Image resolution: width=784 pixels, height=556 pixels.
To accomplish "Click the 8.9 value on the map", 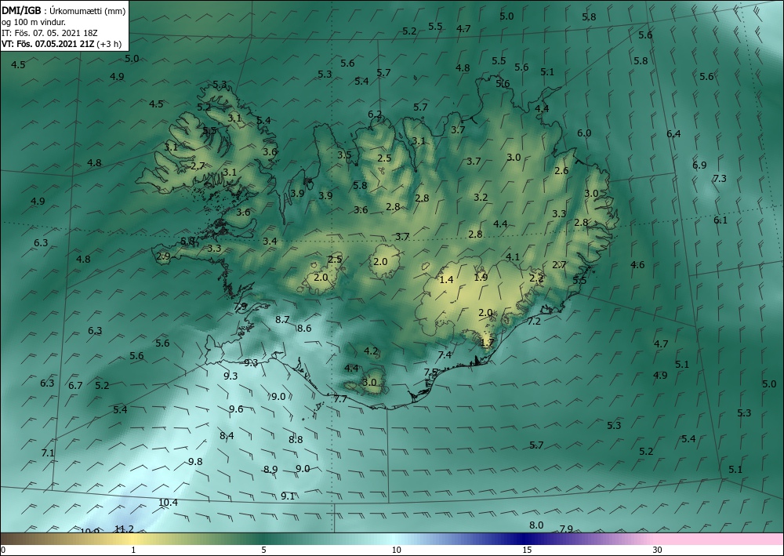I will click(270, 470).
